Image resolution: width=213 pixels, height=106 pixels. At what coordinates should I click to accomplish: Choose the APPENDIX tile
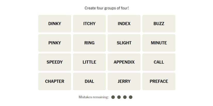click(x=124, y=62)
